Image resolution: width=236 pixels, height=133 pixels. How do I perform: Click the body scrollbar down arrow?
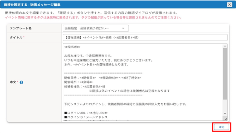225,113
